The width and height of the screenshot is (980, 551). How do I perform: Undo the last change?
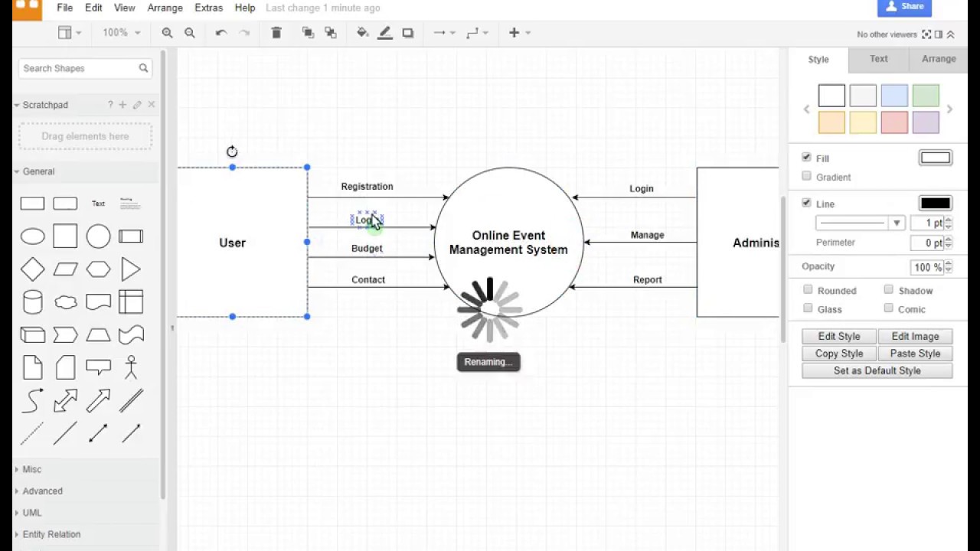tap(221, 33)
